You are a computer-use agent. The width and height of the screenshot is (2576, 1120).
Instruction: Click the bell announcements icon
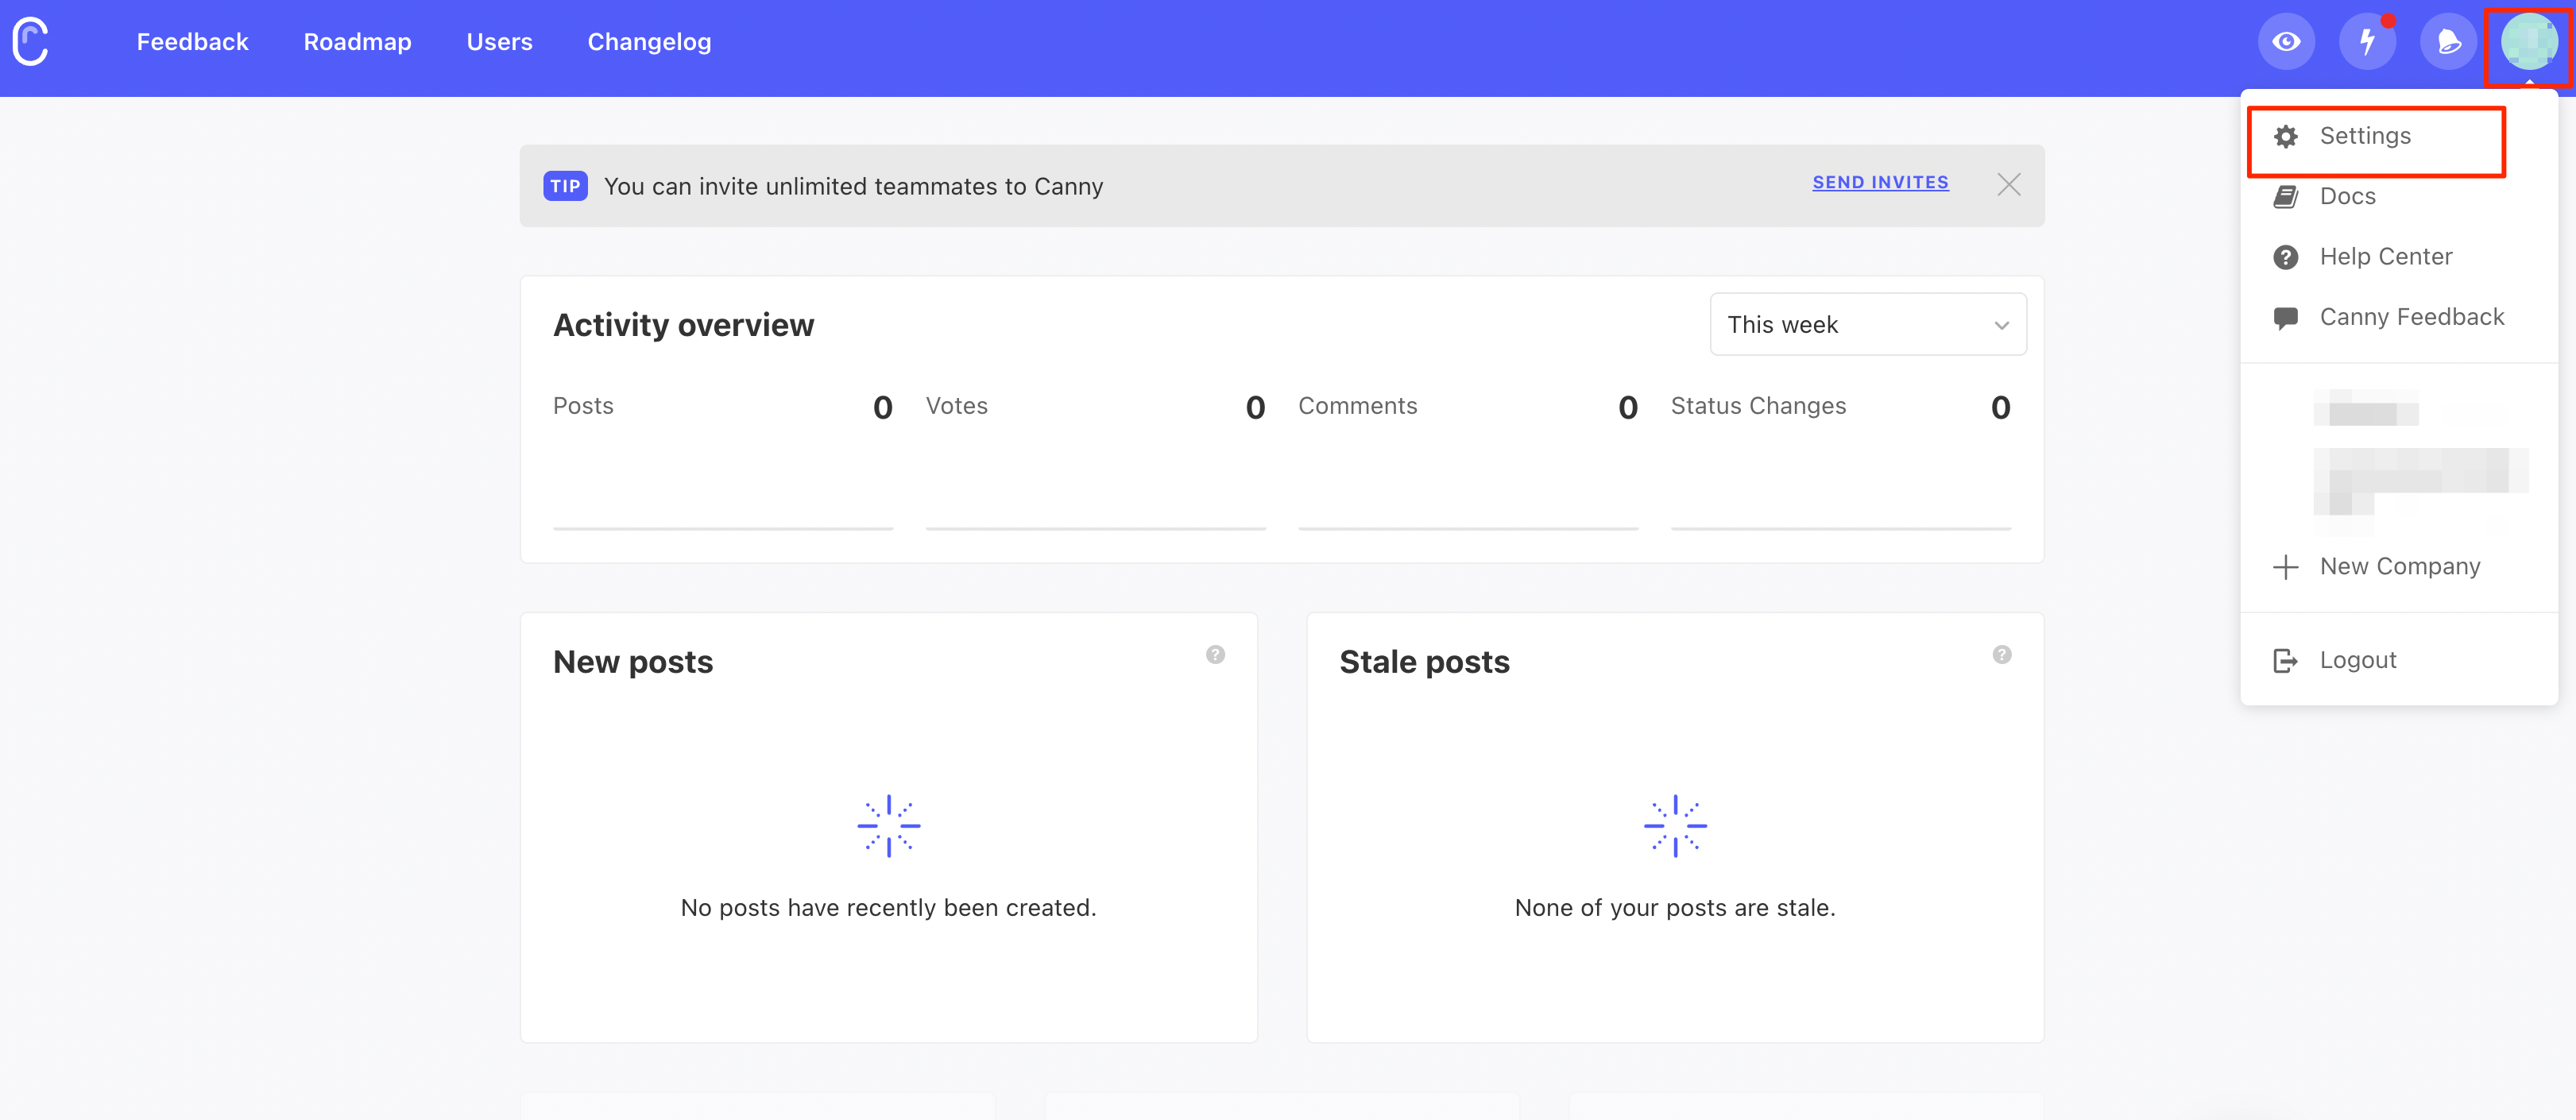2448,42
